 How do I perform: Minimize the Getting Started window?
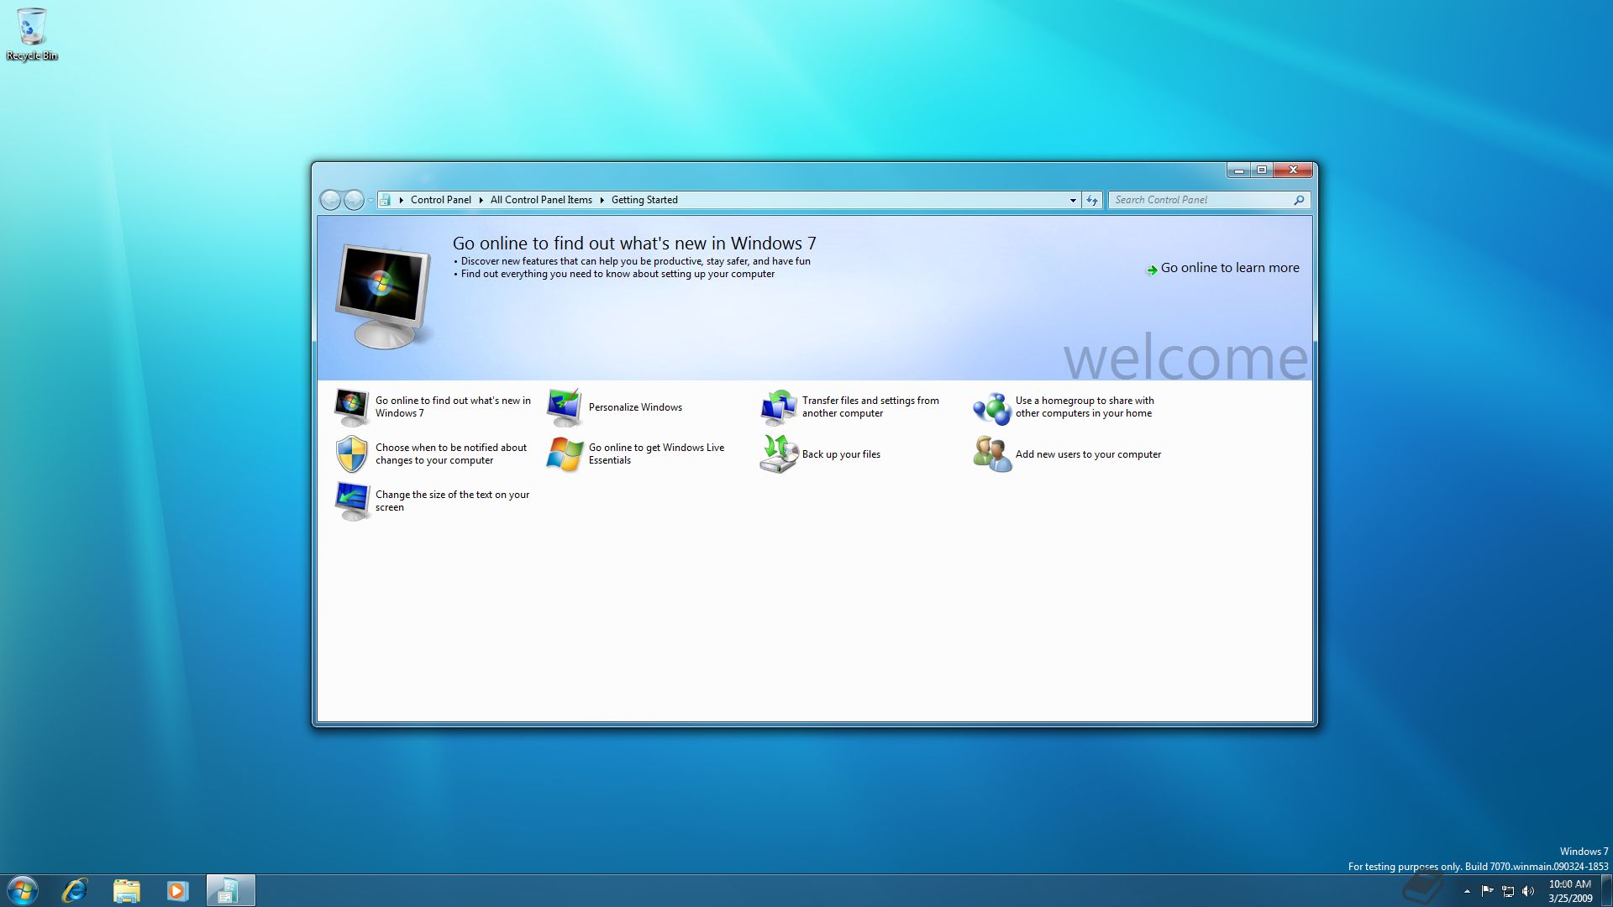click(1238, 170)
